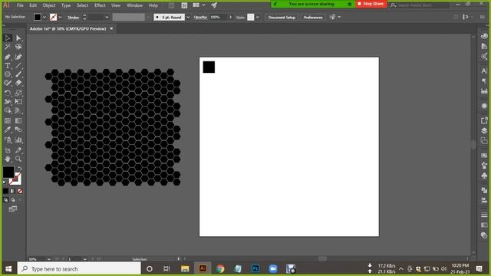Select the Hand tool
Viewport: 491px width, 276px height.
[8, 159]
